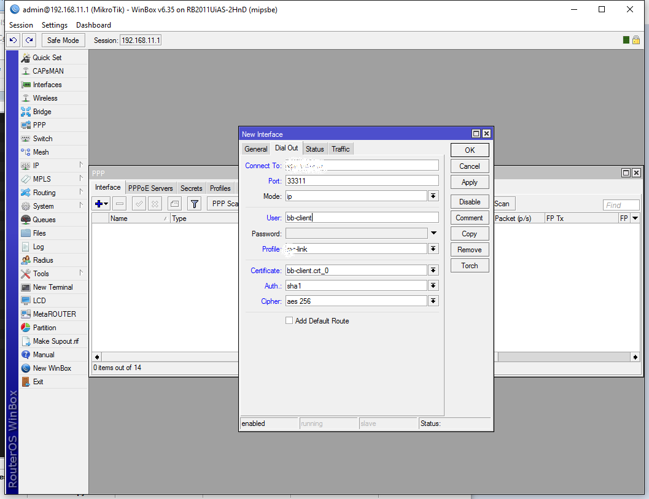Image resolution: width=649 pixels, height=499 pixels.
Task: Click the comment icon in PPP toolbar
Action: coord(174,204)
